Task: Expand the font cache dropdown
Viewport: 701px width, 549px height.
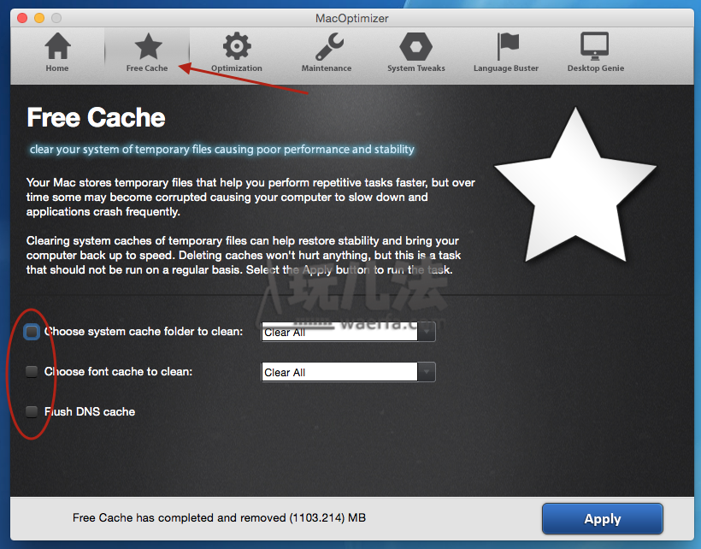Action: (427, 372)
